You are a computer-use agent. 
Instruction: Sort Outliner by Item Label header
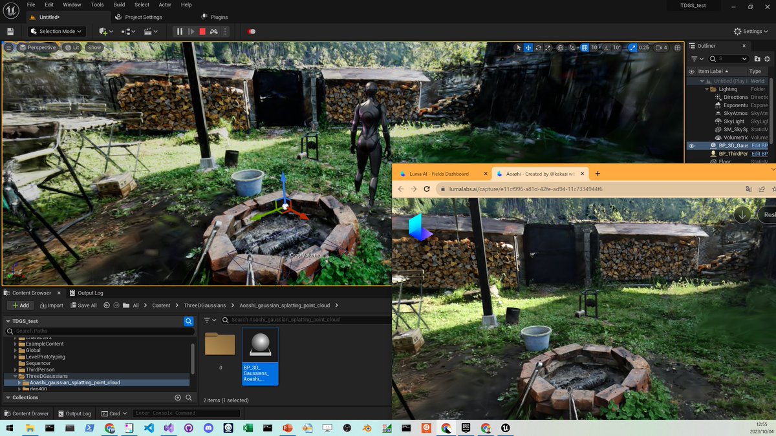point(713,71)
